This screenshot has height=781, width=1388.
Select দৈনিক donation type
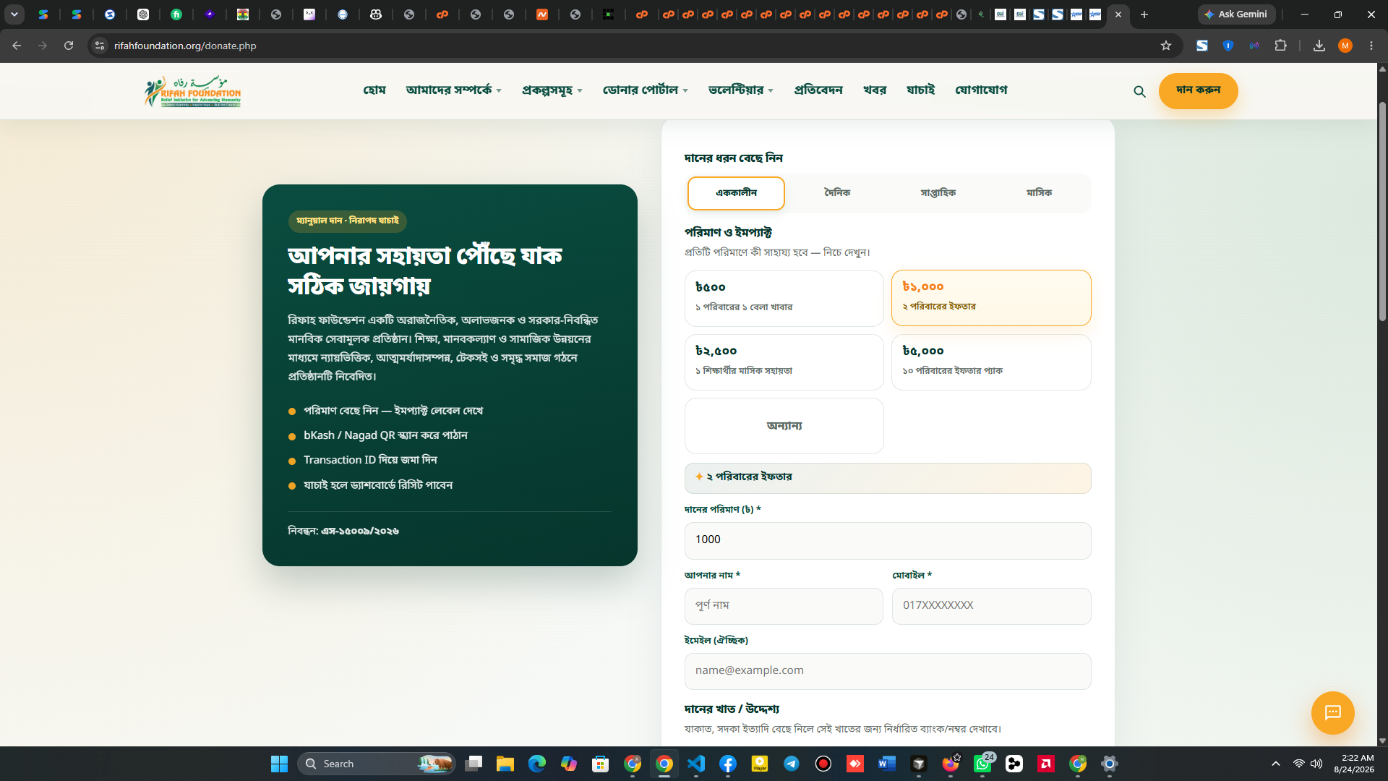point(837,193)
